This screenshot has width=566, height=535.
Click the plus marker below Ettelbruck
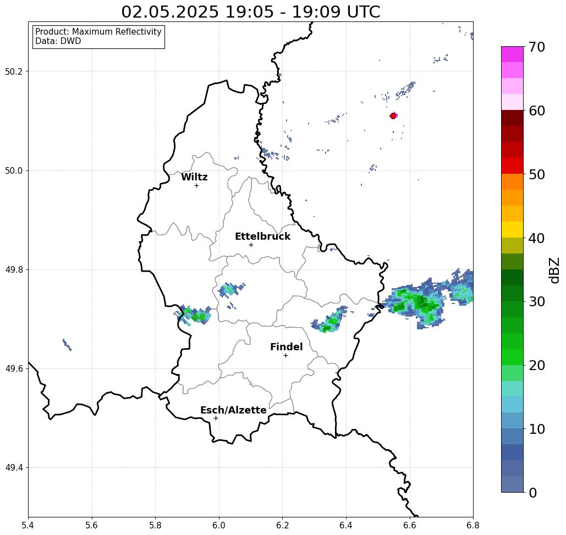(x=251, y=245)
